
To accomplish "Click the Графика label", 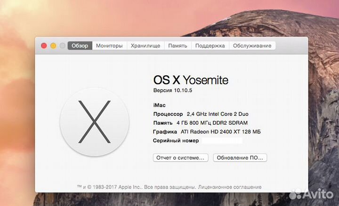I will tap(165, 132).
